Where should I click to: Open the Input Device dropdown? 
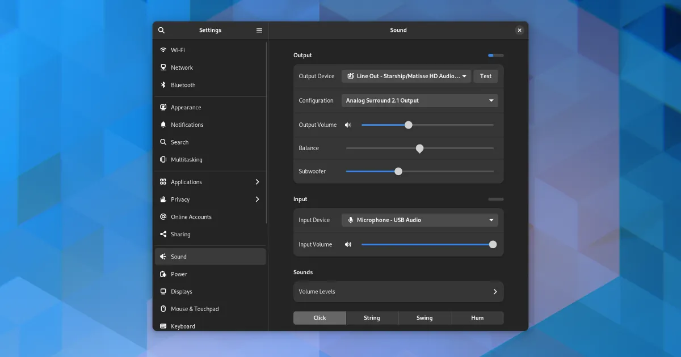click(x=419, y=220)
